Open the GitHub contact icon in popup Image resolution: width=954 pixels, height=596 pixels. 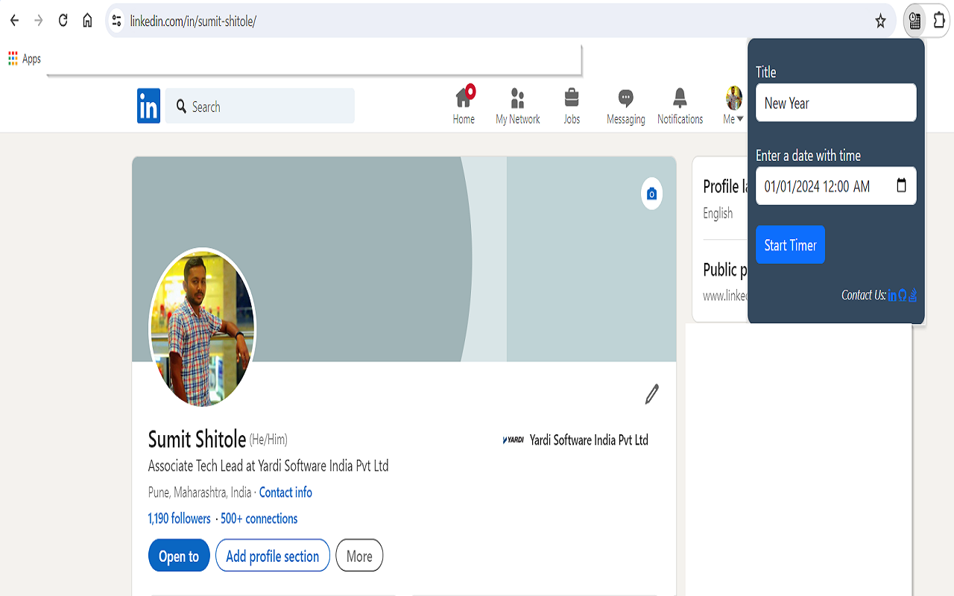point(903,296)
